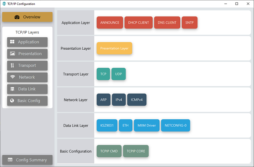
Task: Select the DNS CLIENT module block
Action: 167,22
